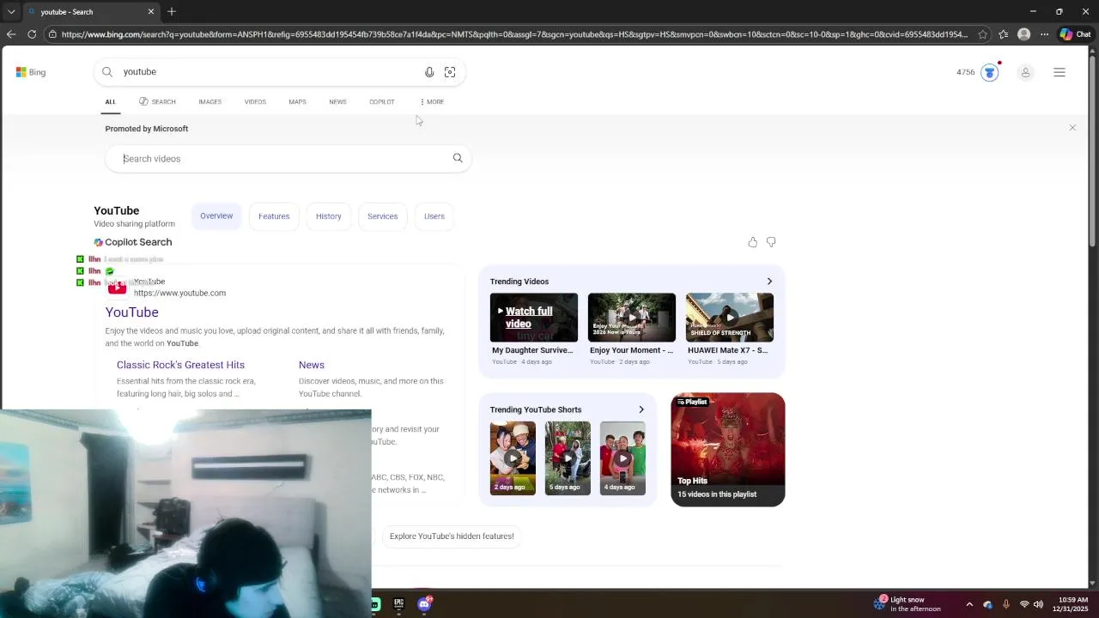Play Enjoy Your Moment trending video
The width and height of the screenshot is (1099, 618).
[632, 318]
